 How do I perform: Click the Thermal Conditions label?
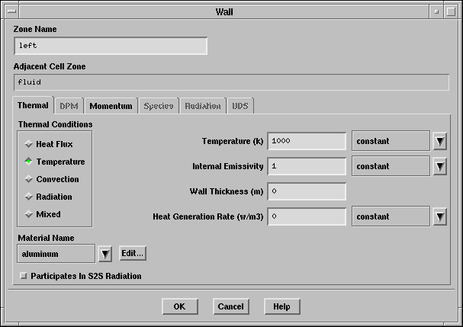pos(55,124)
